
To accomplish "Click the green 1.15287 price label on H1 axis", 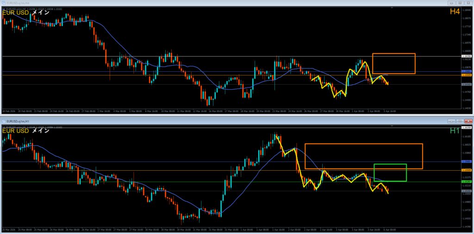I will click(467, 182).
